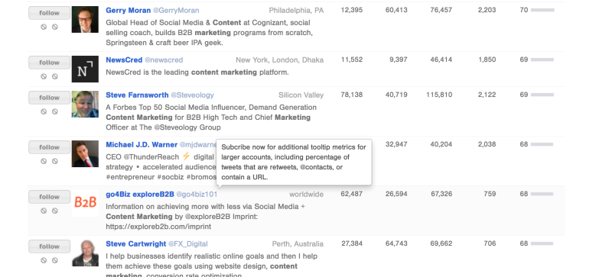The height and width of the screenshot is (277, 612).
Task: Follow Steve Farnsworth
Action: pos(49,98)
